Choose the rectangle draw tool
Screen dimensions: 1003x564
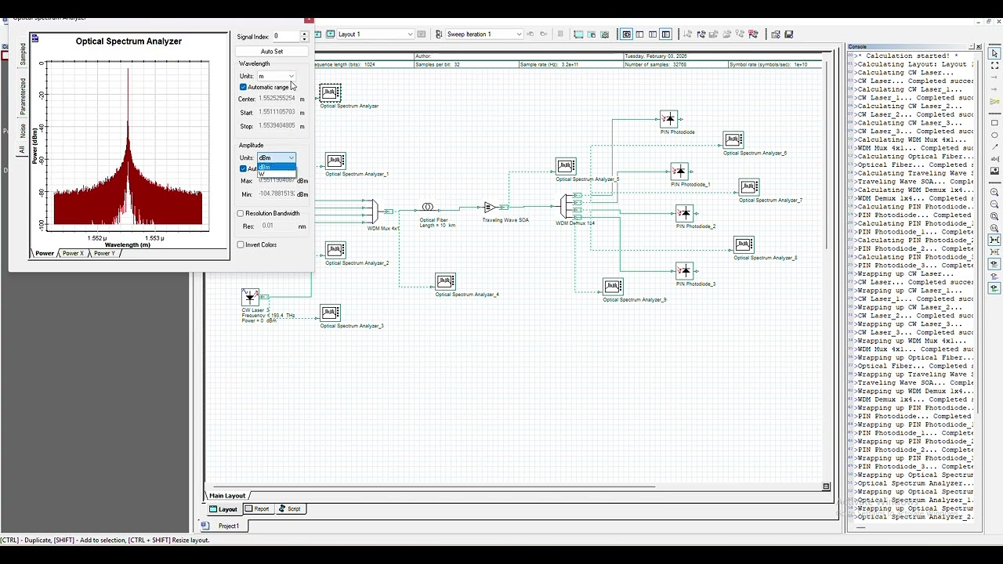(995, 123)
